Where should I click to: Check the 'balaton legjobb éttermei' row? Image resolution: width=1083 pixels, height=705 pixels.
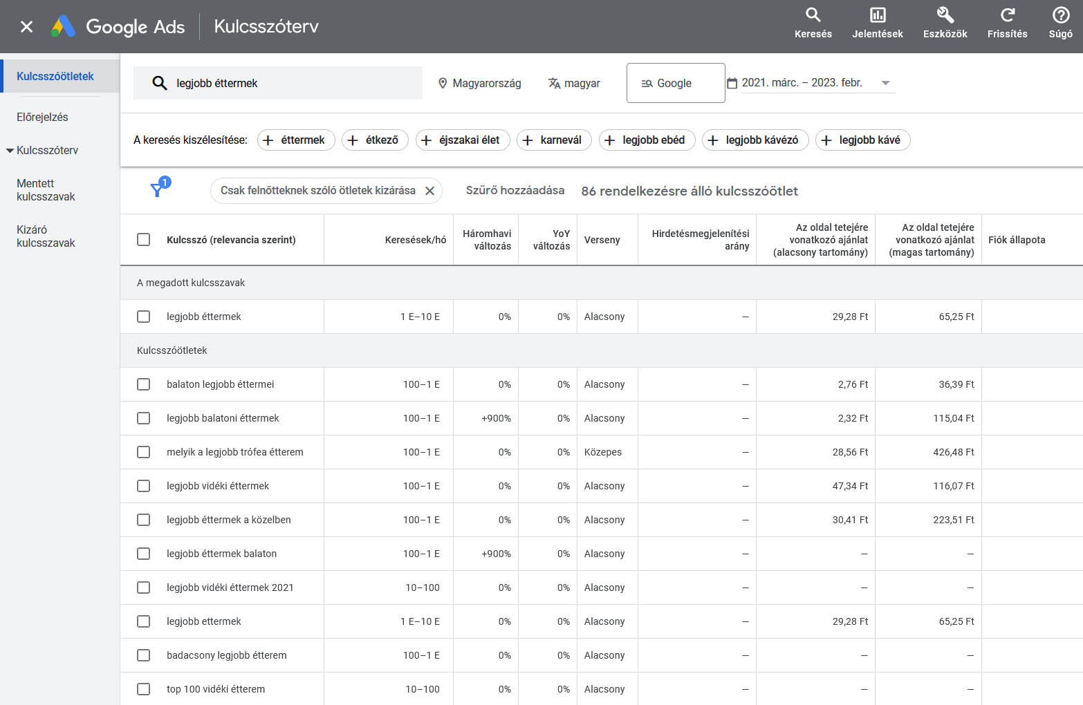(144, 384)
